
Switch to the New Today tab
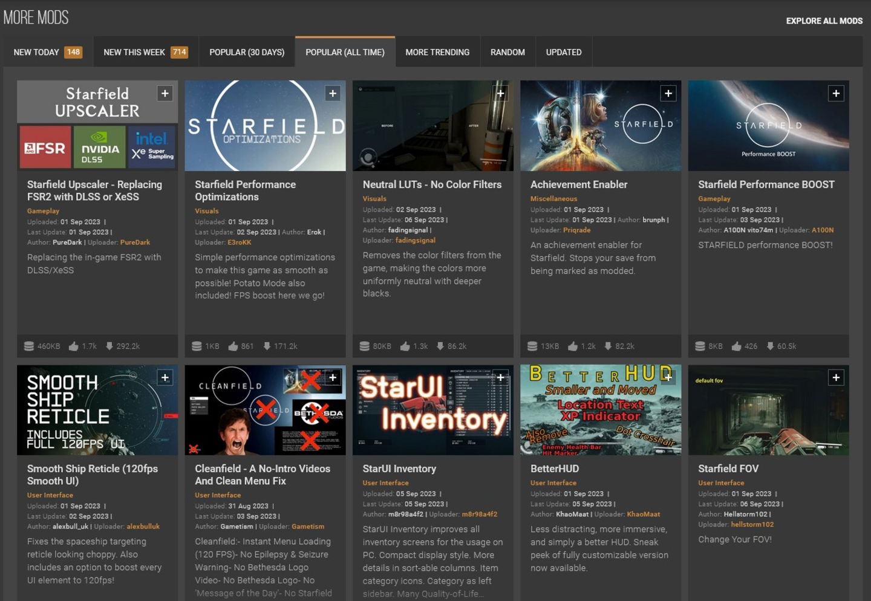48,52
